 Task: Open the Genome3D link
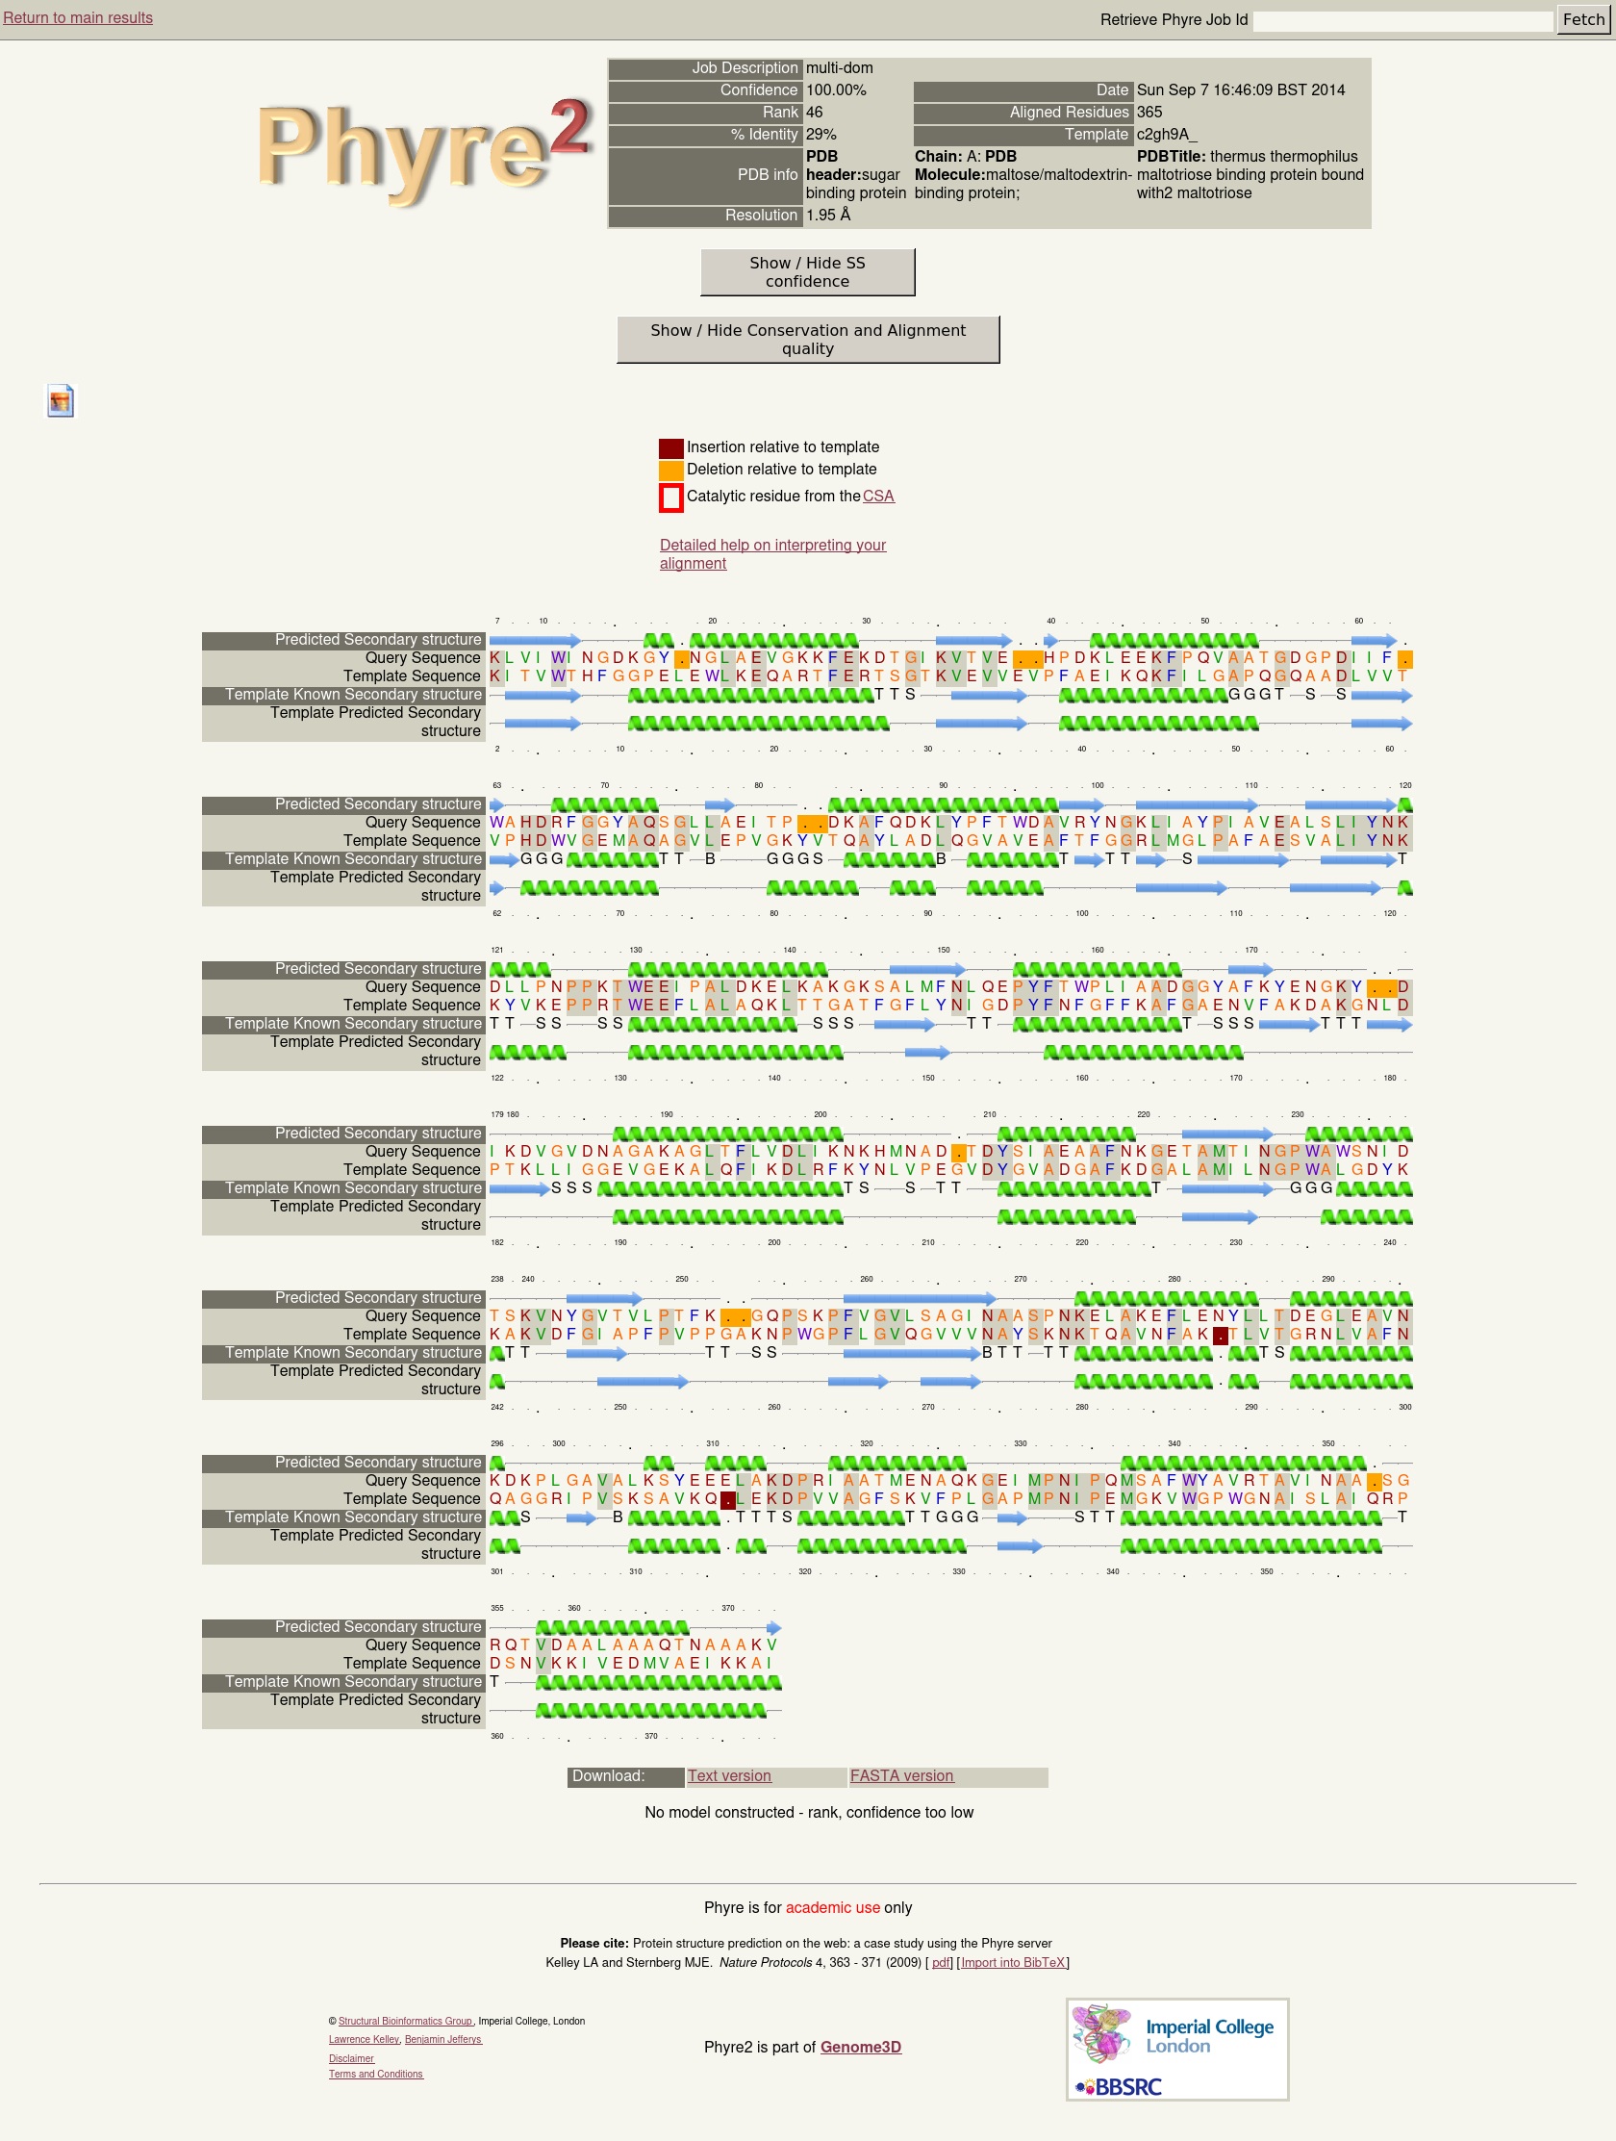pyautogui.click(x=860, y=2047)
